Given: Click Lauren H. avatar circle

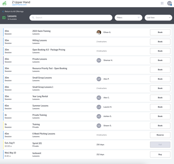Looking at the screenshot, I should click(99, 107).
